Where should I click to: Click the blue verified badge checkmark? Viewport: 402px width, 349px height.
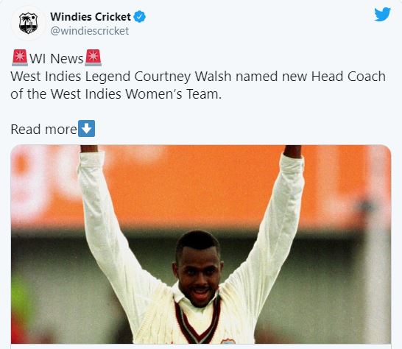[140, 17]
